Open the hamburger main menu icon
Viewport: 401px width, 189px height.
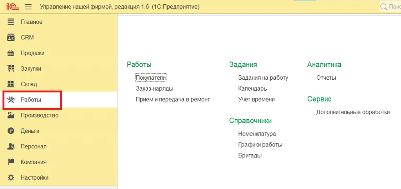[x=28, y=7]
